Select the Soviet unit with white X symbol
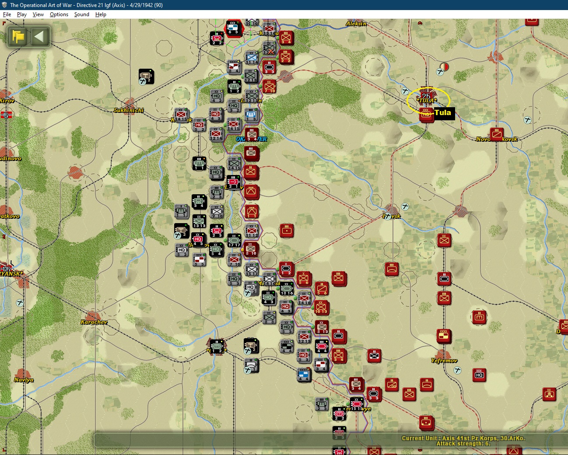This screenshot has width=568, height=455. (374, 356)
